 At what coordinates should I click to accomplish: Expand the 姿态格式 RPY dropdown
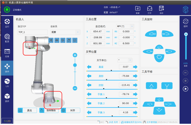point(125,26)
